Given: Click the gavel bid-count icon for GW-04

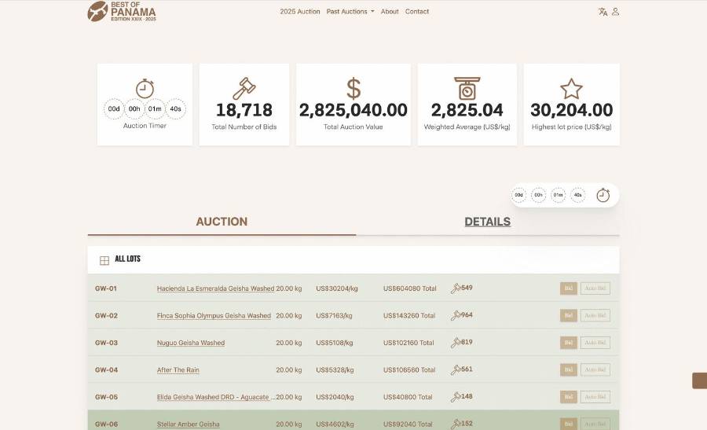Looking at the screenshot, I should coord(456,369).
